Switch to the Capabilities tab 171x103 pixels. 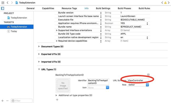pyautogui.click(x=48, y=8)
